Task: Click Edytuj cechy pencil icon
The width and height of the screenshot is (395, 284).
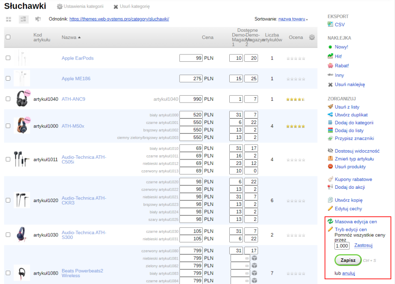Action: pos(330,208)
